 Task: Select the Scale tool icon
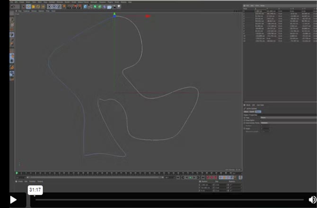pos(33,7)
